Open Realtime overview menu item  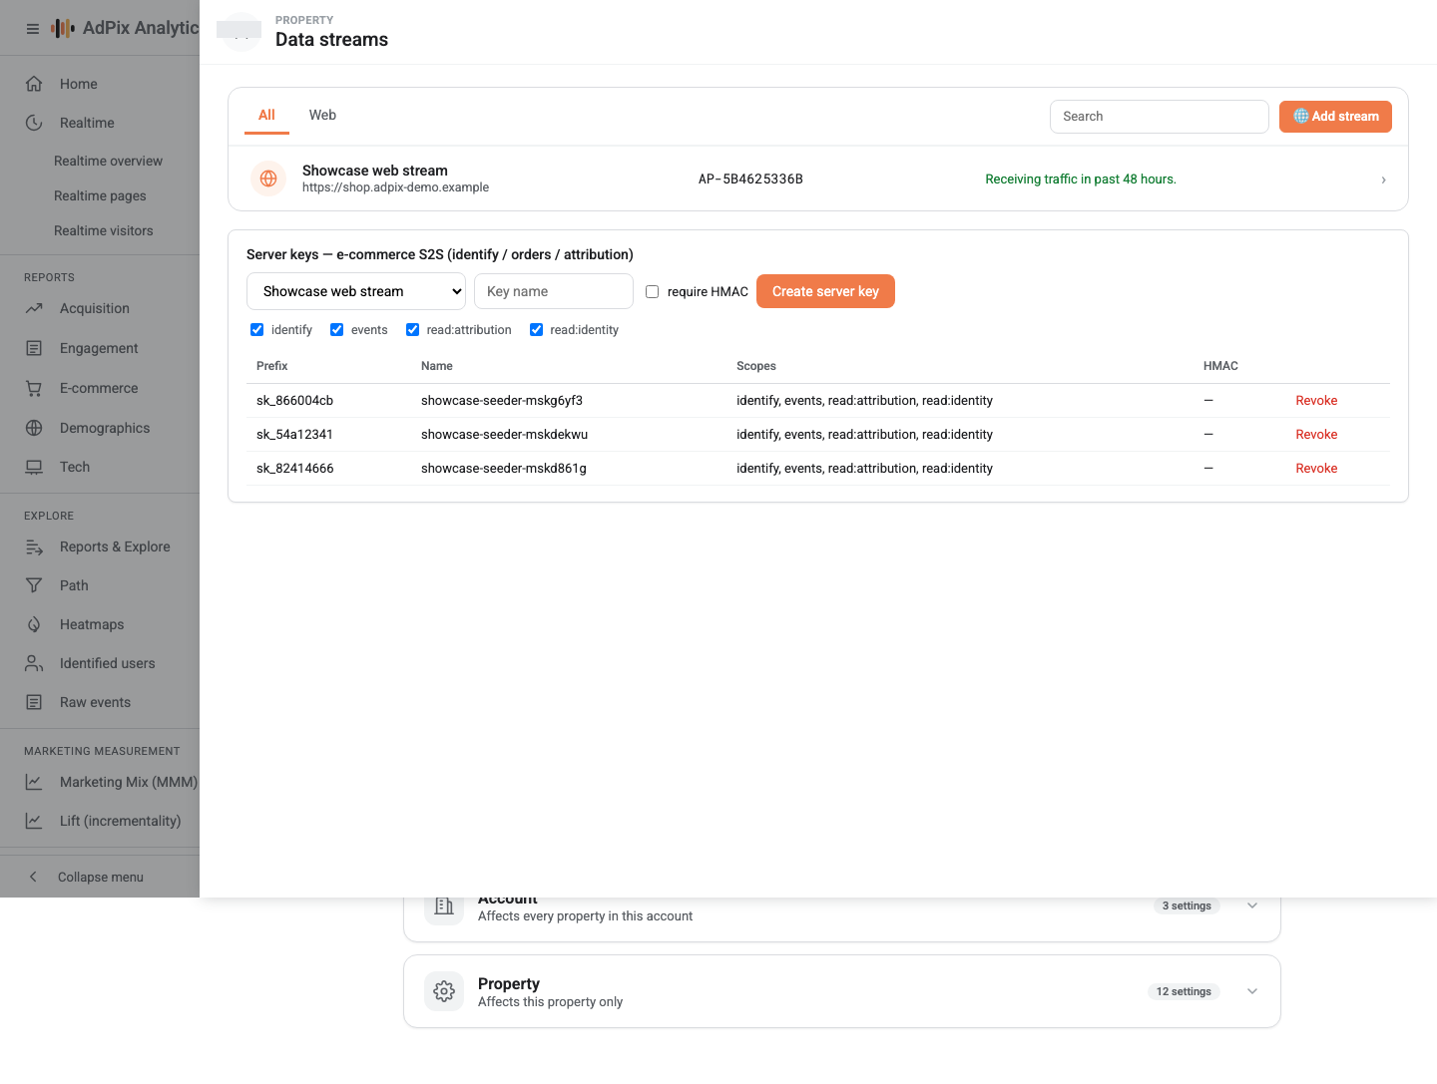coord(108,161)
